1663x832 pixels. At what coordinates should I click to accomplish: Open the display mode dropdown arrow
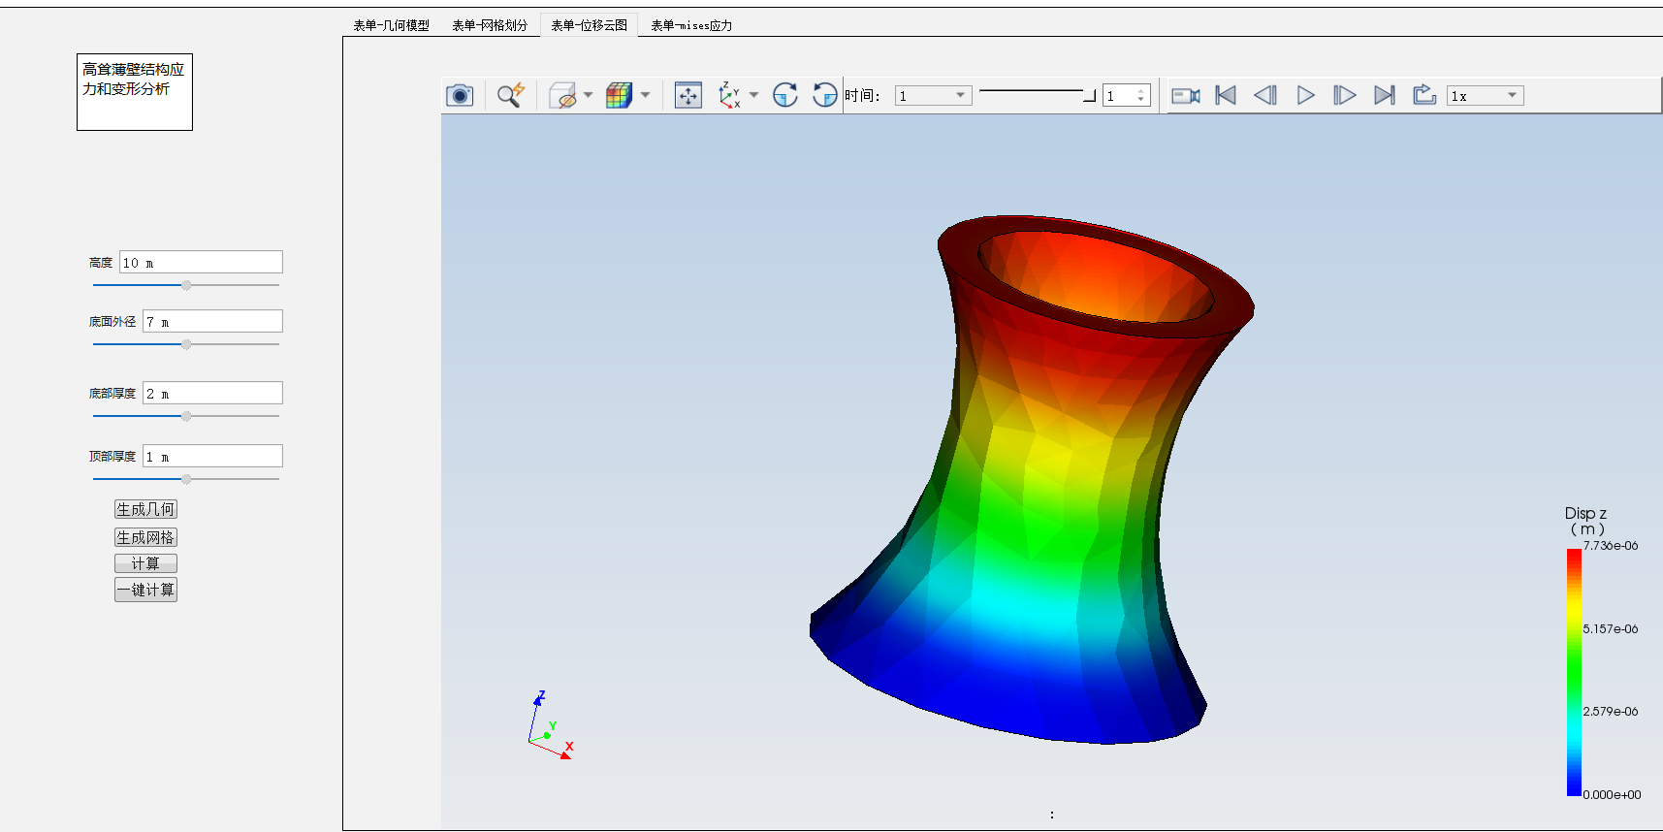(x=645, y=95)
